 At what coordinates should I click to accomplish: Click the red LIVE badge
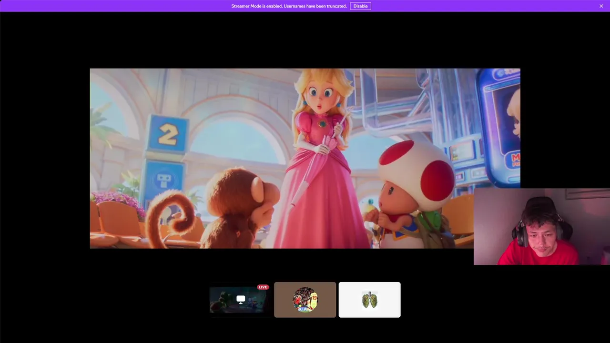coord(263,287)
